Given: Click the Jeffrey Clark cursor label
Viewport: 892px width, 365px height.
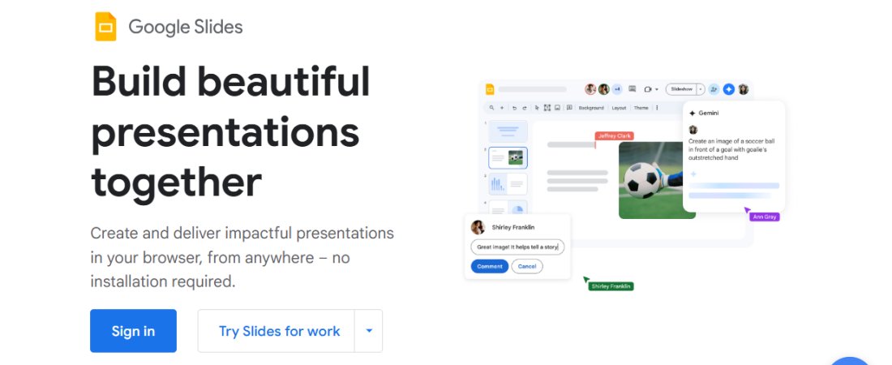Looking at the screenshot, I should [615, 136].
